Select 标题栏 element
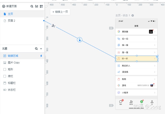 22,83
